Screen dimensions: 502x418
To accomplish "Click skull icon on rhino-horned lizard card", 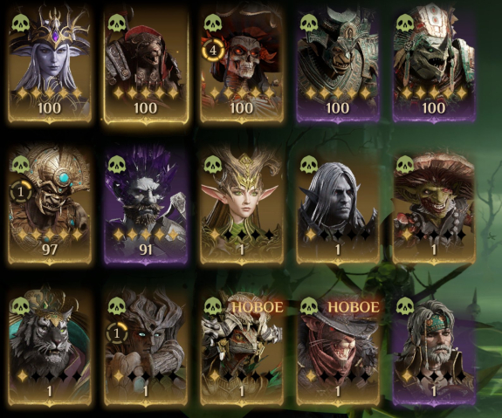I will (405, 23).
